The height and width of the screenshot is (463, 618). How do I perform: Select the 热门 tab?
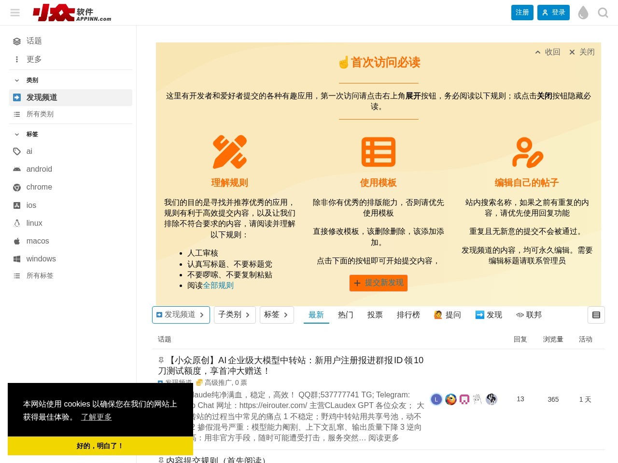[x=346, y=315]
